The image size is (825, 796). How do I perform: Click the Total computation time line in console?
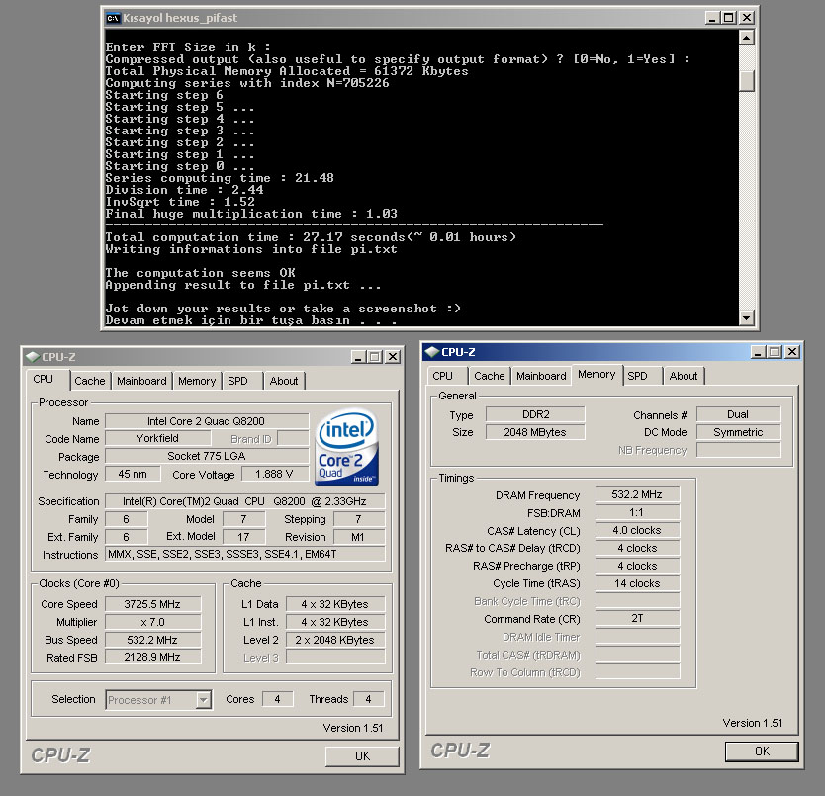[x=311, y=237]
